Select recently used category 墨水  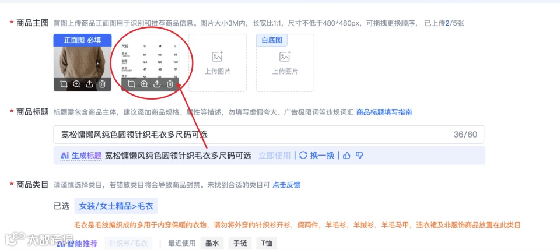pos(212,243)
